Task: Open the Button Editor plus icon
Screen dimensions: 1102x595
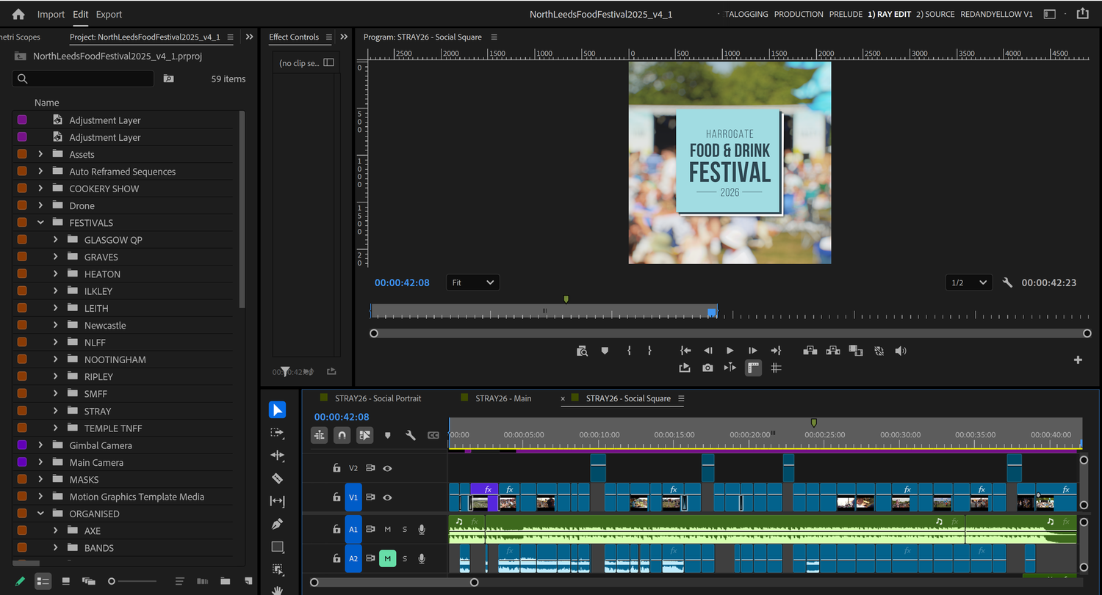Action: click(x=1078, y=359)
